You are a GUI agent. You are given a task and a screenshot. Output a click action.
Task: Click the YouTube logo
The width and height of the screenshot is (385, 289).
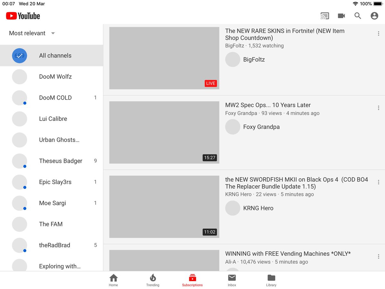[x=23, y=16]
